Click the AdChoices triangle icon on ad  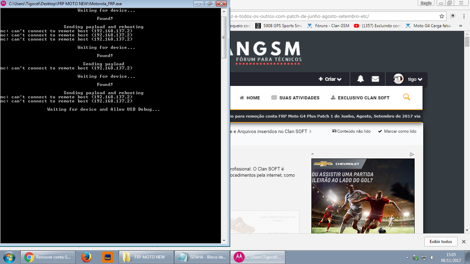(x=412, y=155)
